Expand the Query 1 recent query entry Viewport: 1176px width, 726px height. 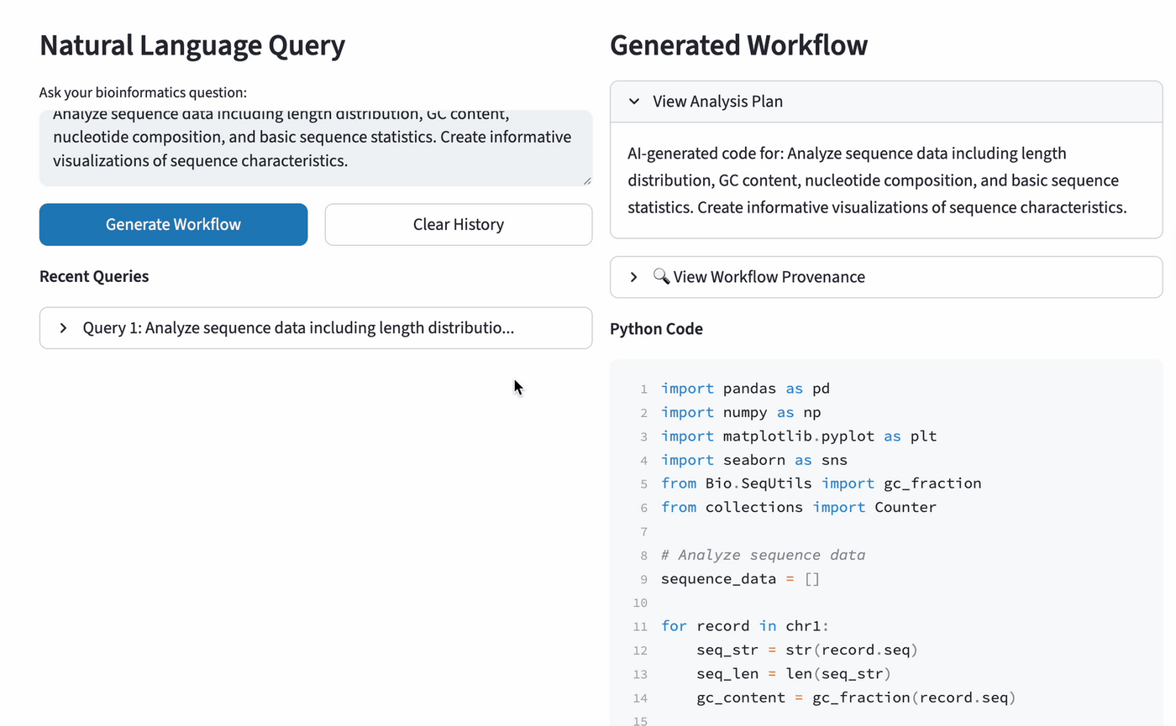click(x=298, y=328)
